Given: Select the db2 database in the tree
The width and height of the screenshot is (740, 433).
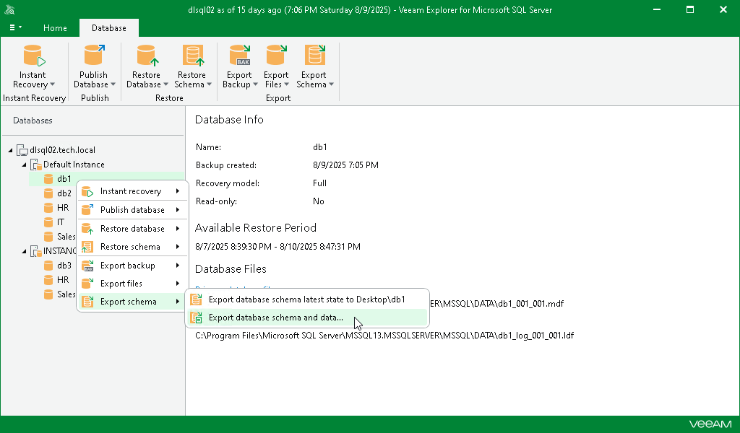Looking at the screenshot, I should click(63, 193).
